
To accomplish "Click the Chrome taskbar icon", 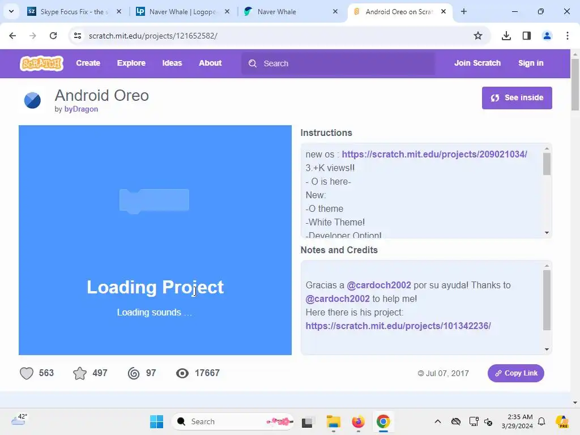I will pos(383,421).
